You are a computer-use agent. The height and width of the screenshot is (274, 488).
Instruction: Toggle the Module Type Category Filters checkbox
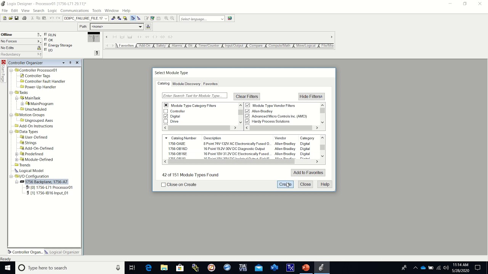coord(166,105)
